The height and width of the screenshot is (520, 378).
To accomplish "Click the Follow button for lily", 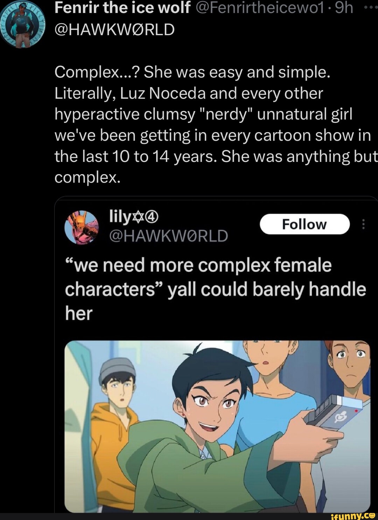I will (304, 224).
